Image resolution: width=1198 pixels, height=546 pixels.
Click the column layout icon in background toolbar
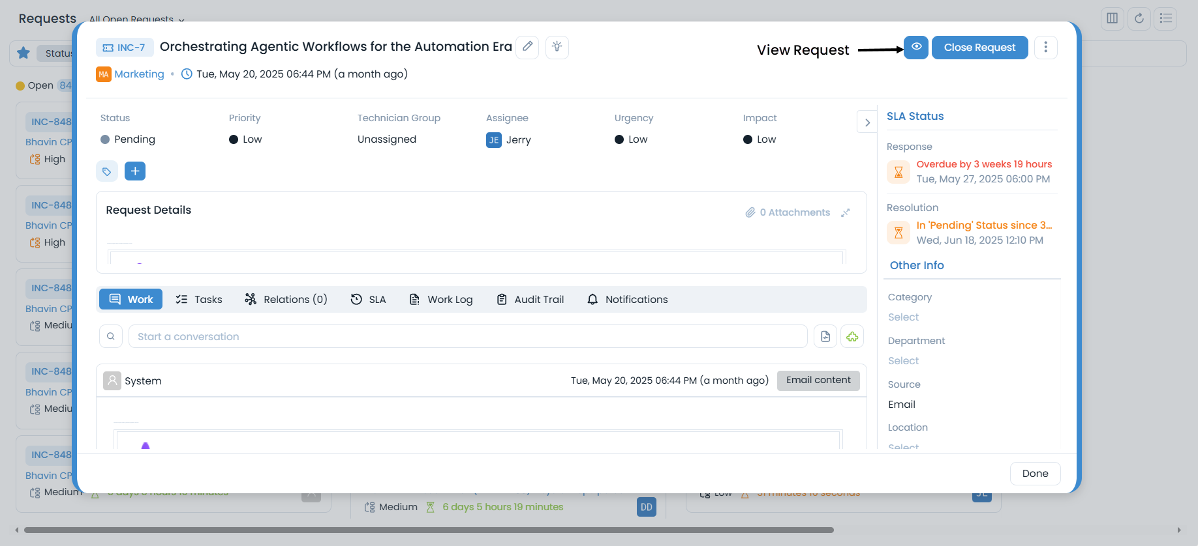[1113, 18]
